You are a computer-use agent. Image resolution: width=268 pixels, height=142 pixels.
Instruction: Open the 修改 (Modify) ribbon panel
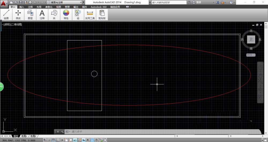point(18,15)
